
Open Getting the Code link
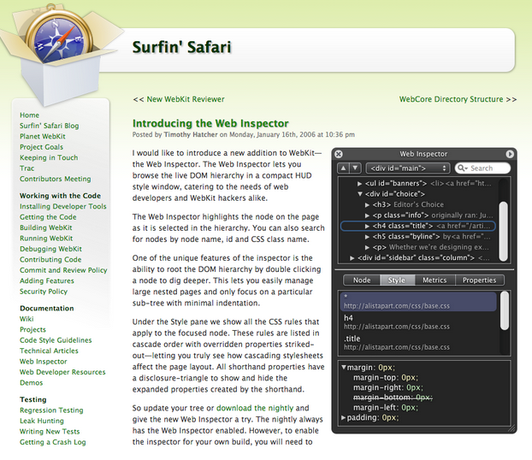tap(48, 217)
